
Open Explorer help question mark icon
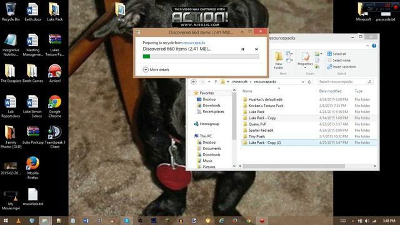coord(374,46)
